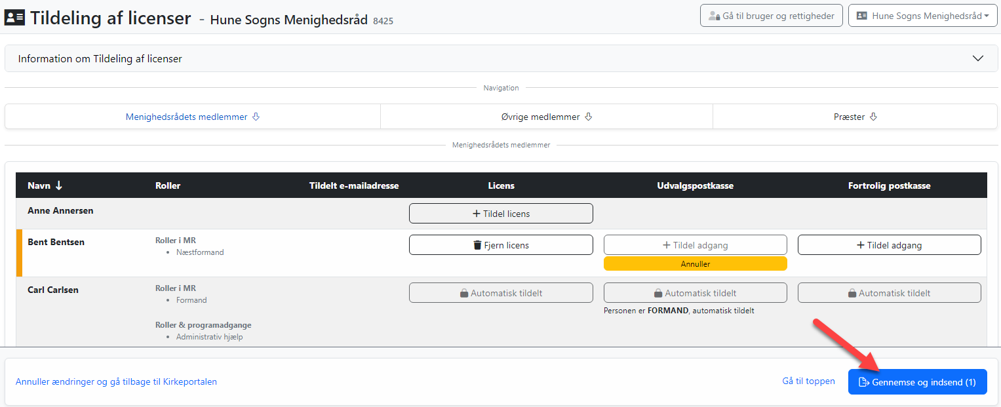
Task: Submit with Gennemse og indsend button
Action: pyautogui.click(x=918, y=382)
